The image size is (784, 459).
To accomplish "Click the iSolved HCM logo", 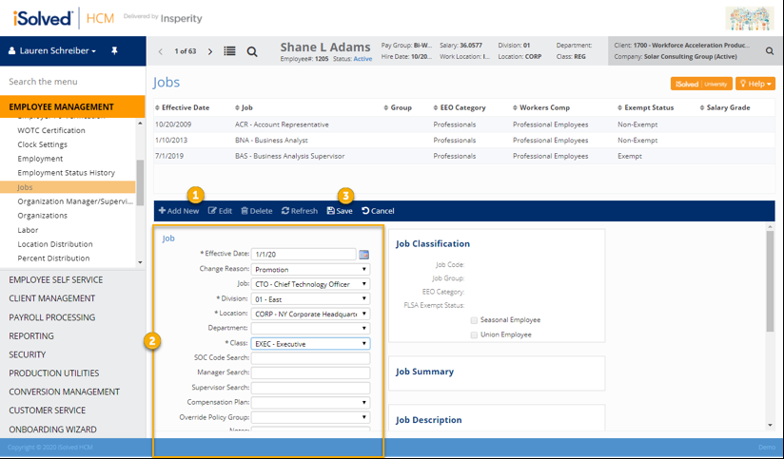I will point(64,18).
